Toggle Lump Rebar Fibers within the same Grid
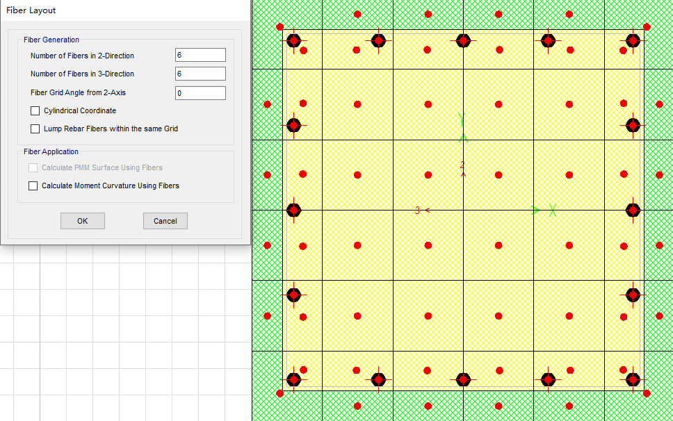This screenshot has width=673, height=421. coord(35,129)
